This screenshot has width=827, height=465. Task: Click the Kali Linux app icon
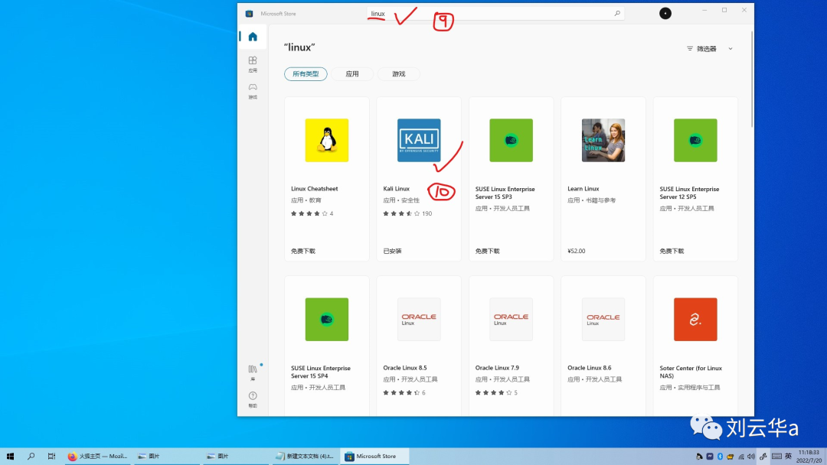point(419,140)
